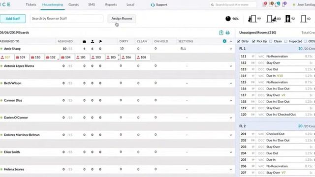Select room 103 chip
Screen dimensions: 315x177
pyautogui.click(x=97, y=57)
